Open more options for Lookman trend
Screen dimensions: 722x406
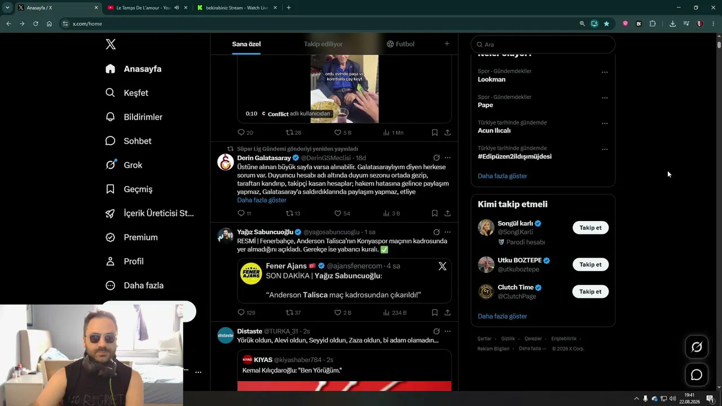[605, 72]
